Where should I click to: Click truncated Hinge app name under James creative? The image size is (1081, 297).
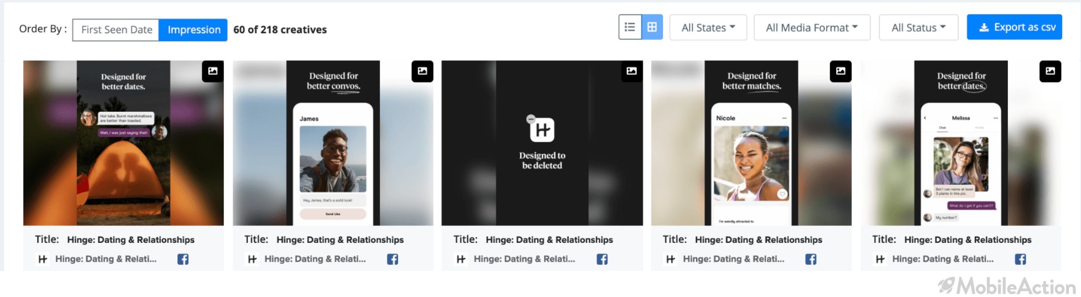(315, 259)
